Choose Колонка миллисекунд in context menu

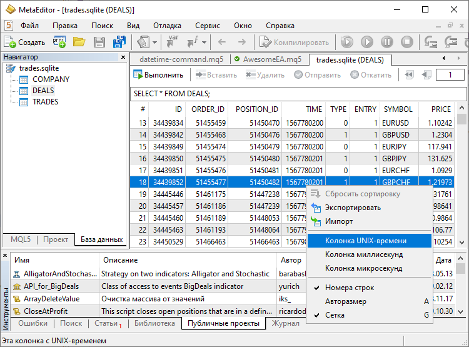click(363, 254)
